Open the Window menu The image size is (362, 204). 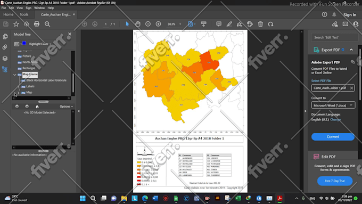(x=39, y=8)
